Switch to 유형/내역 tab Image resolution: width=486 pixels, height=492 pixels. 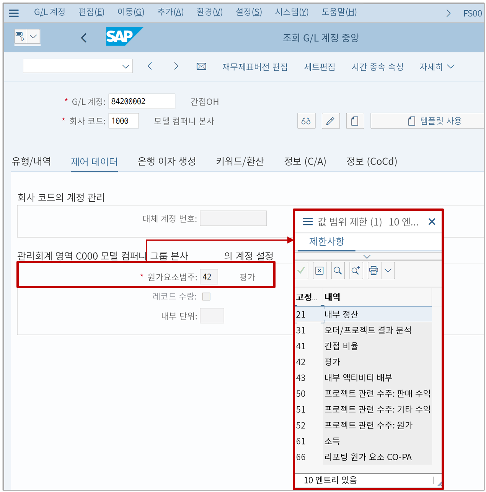coord(31,161)
